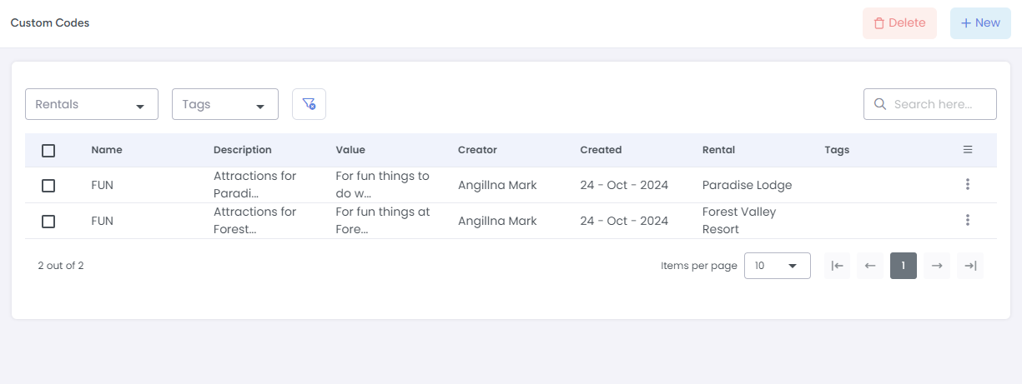Screen dimensions: 1022x384
Task: Check the Paradise Lodge row checkbox
Action: coord(48,186)
